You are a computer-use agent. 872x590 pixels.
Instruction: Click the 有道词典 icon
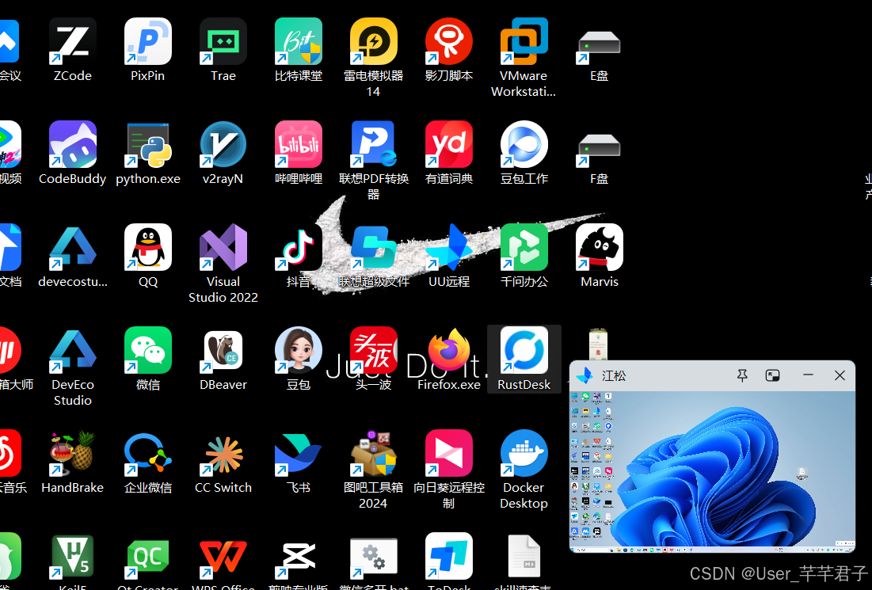(x=449, y=144)
